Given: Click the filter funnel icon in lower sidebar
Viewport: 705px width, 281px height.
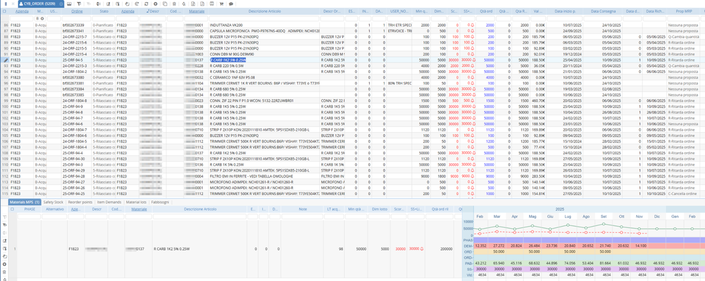Looking at the screenshot, I should pyautogui.click(x=5, y=217).
